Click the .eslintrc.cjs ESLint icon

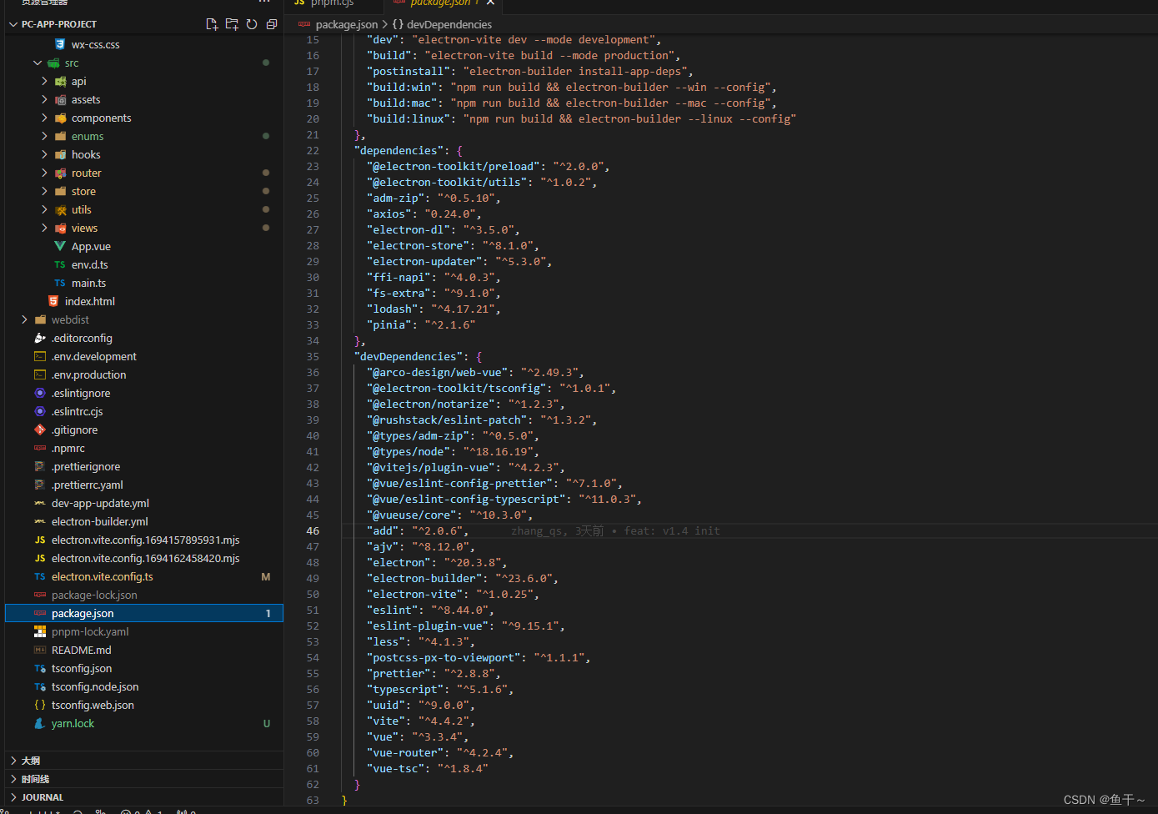tap(40, 411)
